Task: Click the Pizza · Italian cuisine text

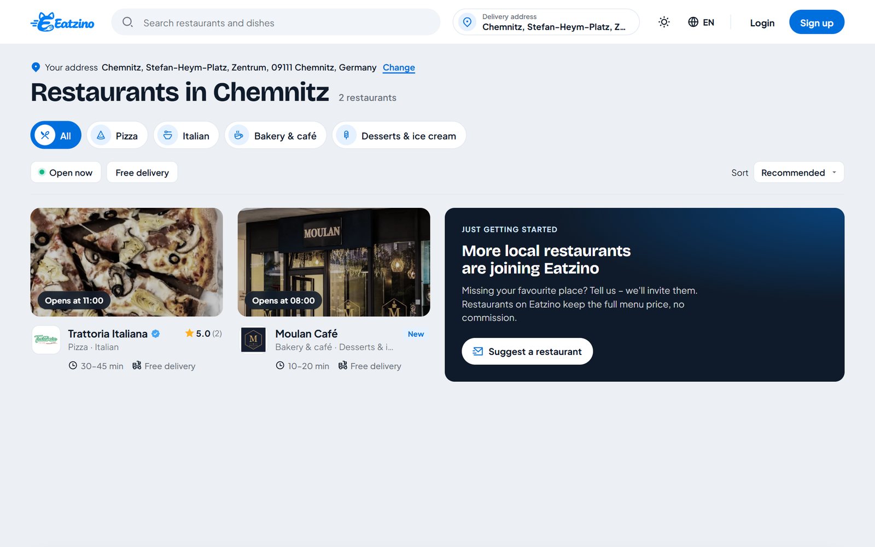Action: click(94, 347)
